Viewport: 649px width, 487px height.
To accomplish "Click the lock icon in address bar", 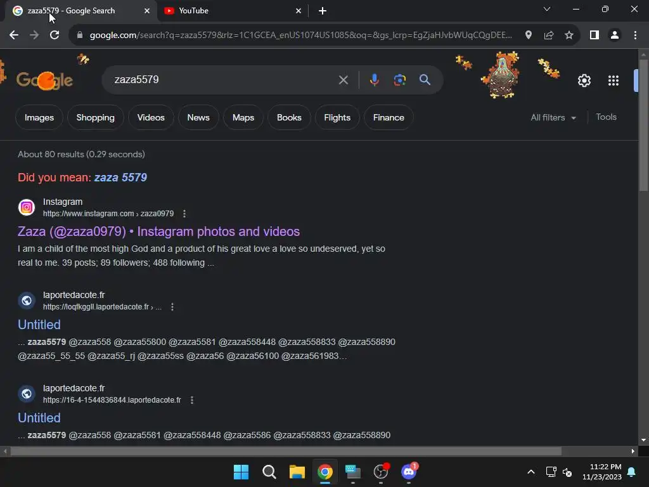I will (80, 36).
